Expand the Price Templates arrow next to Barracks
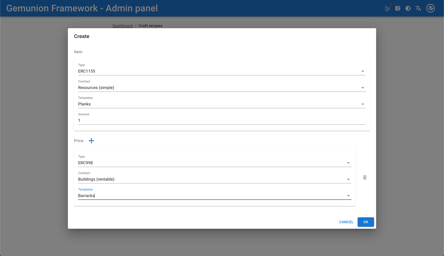 [x=348, y=196]
